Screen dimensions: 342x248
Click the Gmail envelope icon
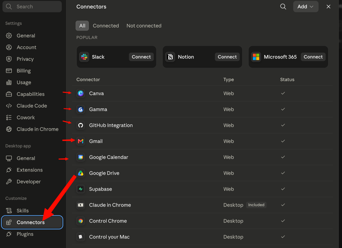[x=81, y=141]
